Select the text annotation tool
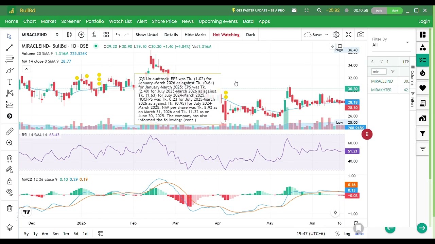 tap(10, 82)
